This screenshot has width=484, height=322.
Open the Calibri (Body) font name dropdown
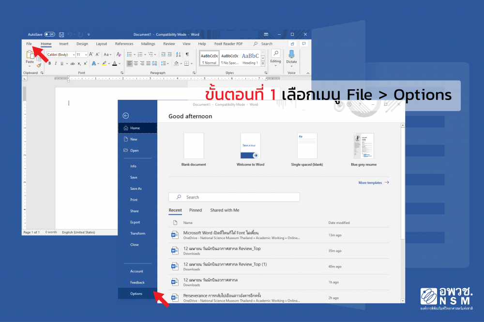60,55
